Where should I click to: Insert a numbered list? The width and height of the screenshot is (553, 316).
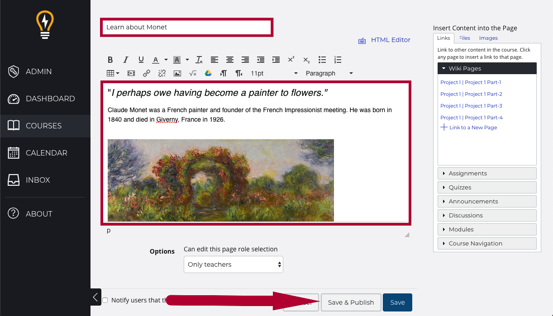pyautogui.click(x=338, y=60)
